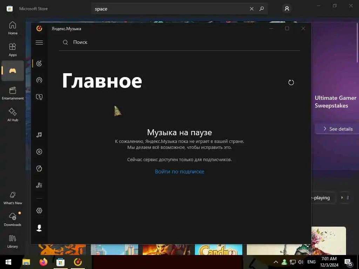Open the podcasts/radio sidebar icon
This screenshot has height=269, width=359.
coord(39,80)
